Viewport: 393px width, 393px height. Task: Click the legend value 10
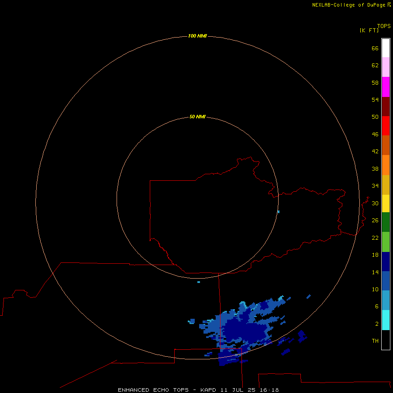click(x=375, y=289)
